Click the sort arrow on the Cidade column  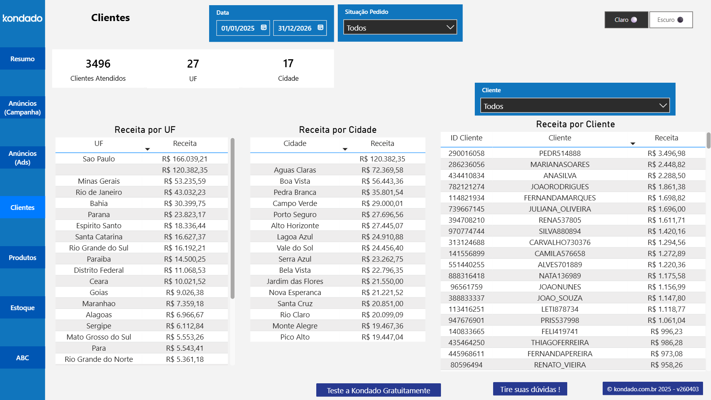pyautogui.click(x=345, y=149)
